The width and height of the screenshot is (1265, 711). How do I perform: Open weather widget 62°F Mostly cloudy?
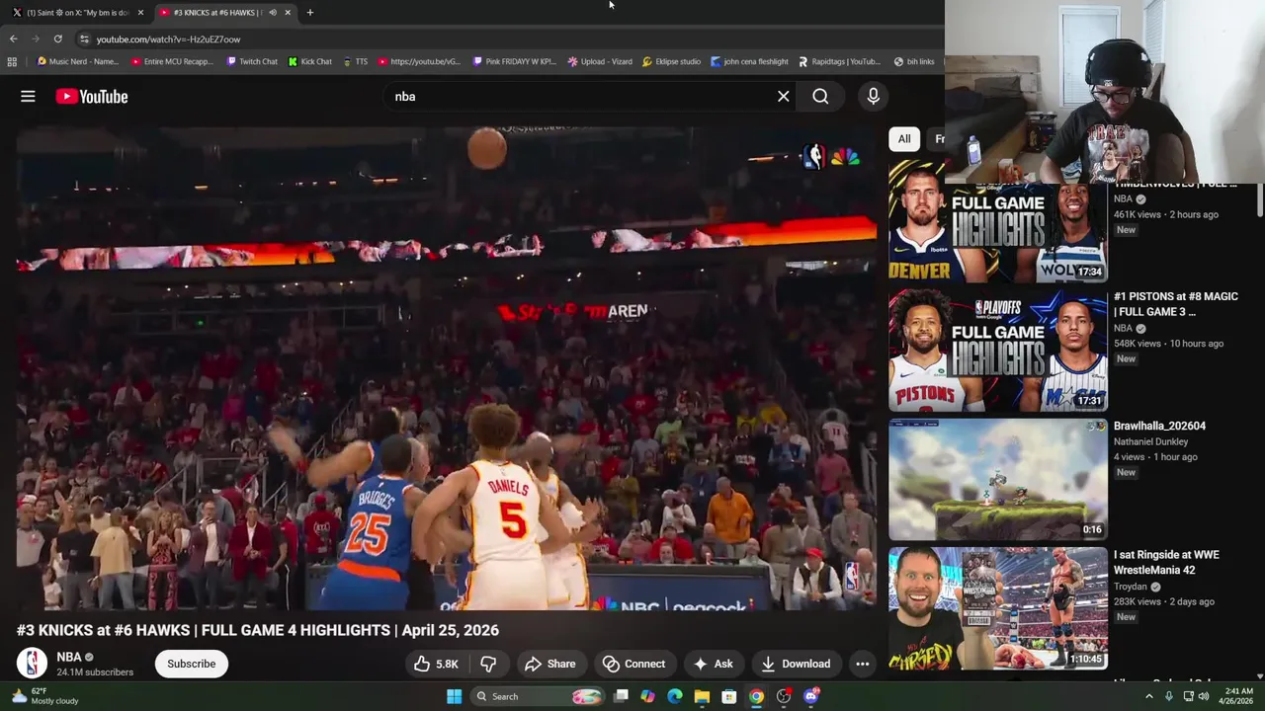pos(43,696)
